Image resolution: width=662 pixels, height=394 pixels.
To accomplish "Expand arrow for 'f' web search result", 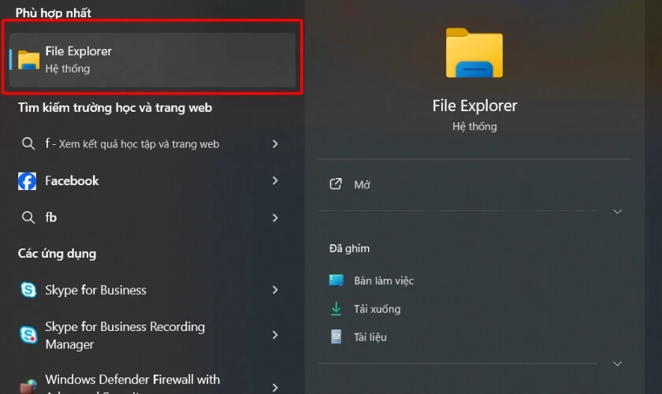I will tap(275, 144).
